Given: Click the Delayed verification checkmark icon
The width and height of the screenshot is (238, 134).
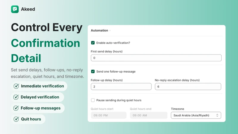Looking at the screenshot, I should 16,97.
